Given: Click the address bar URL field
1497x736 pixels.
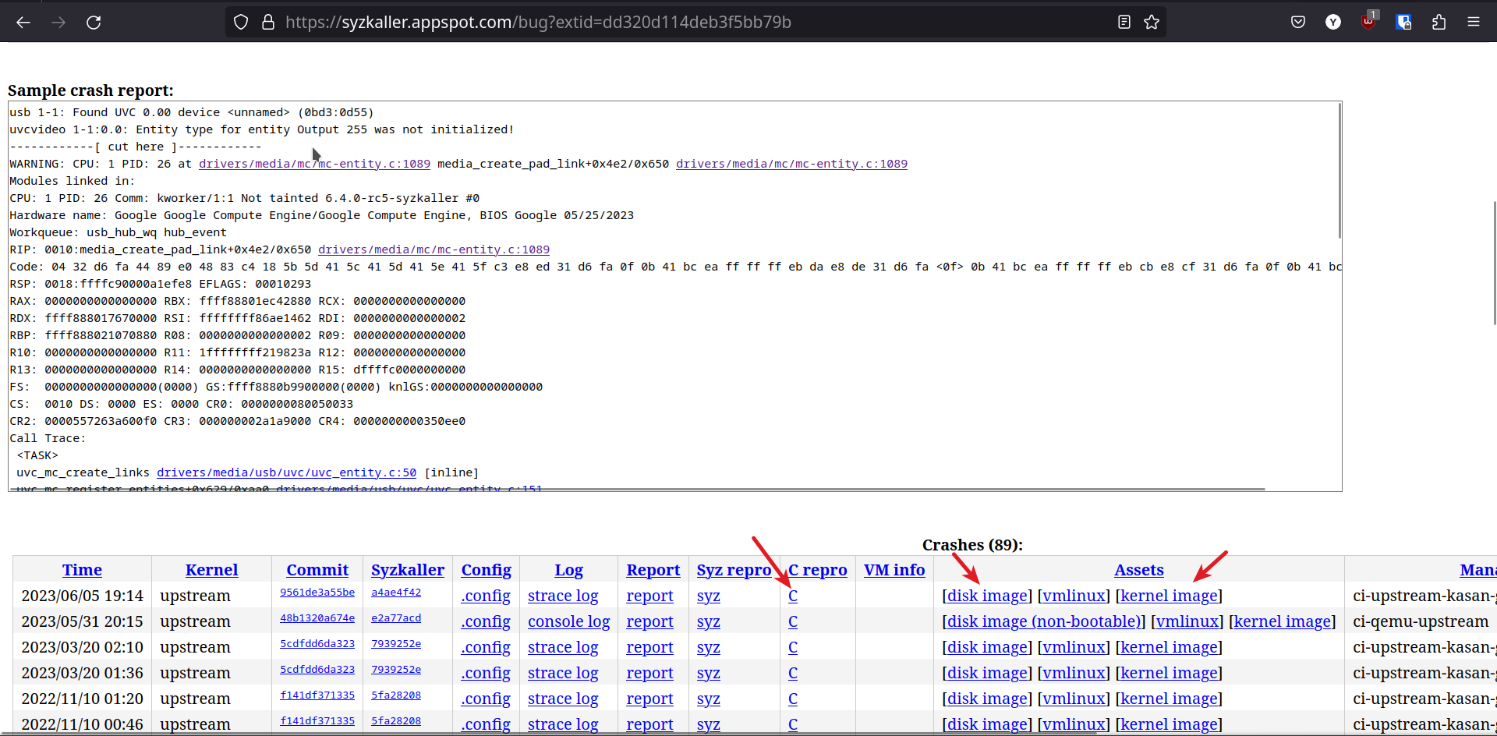Looking at the screenshot, I should (x=538, y=22).
